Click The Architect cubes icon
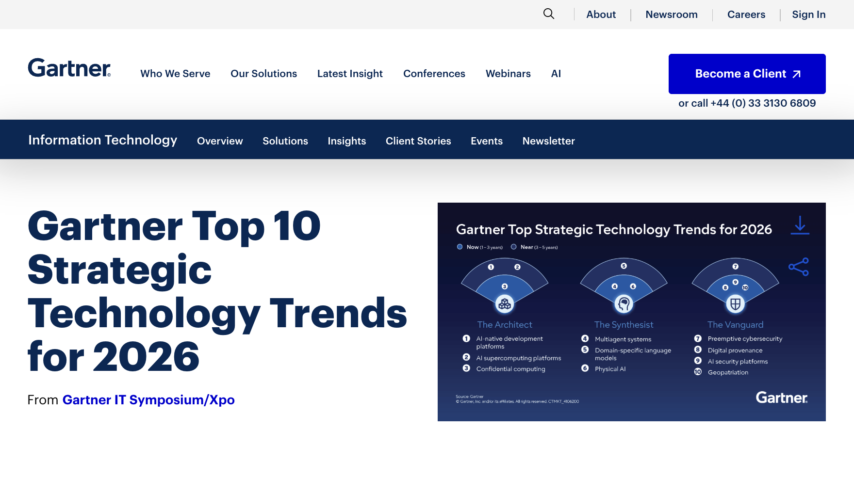The width and height of the screenshot is (854, 478). click(x=505, y=304)
